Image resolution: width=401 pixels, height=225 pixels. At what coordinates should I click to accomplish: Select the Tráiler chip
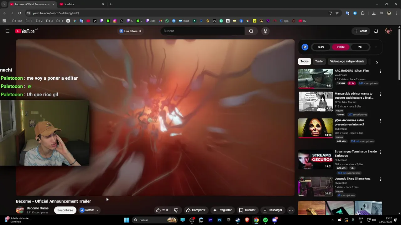click(319, 61)
